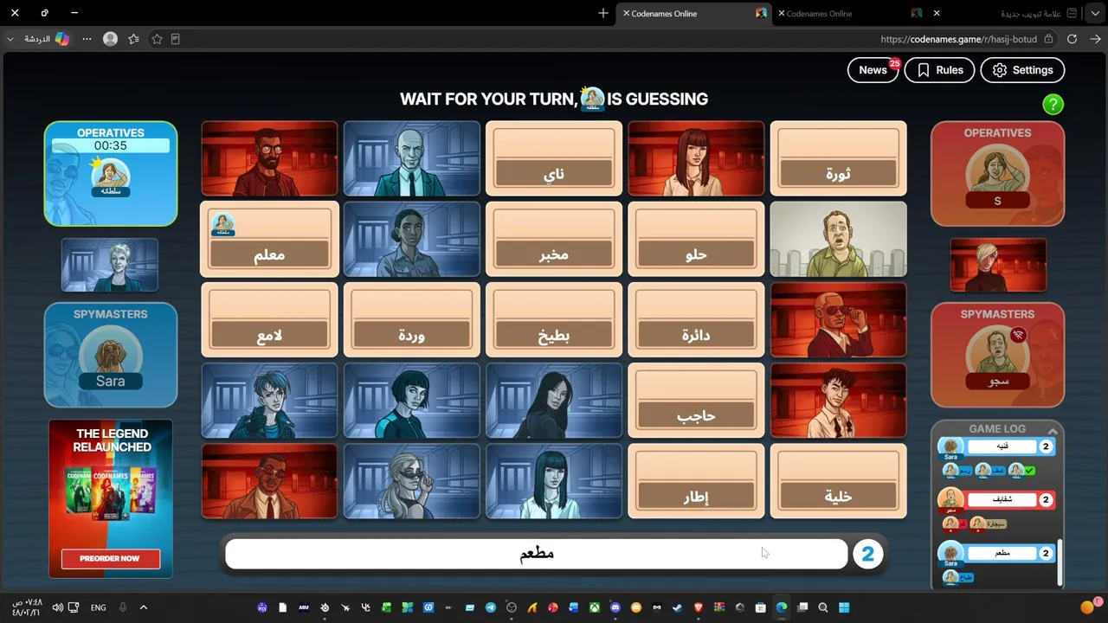Screen dimensions: 1108x623
Task: Click the blue agent card beside Sara's panel
Action: pyautogui.click(x=110, y=266)
